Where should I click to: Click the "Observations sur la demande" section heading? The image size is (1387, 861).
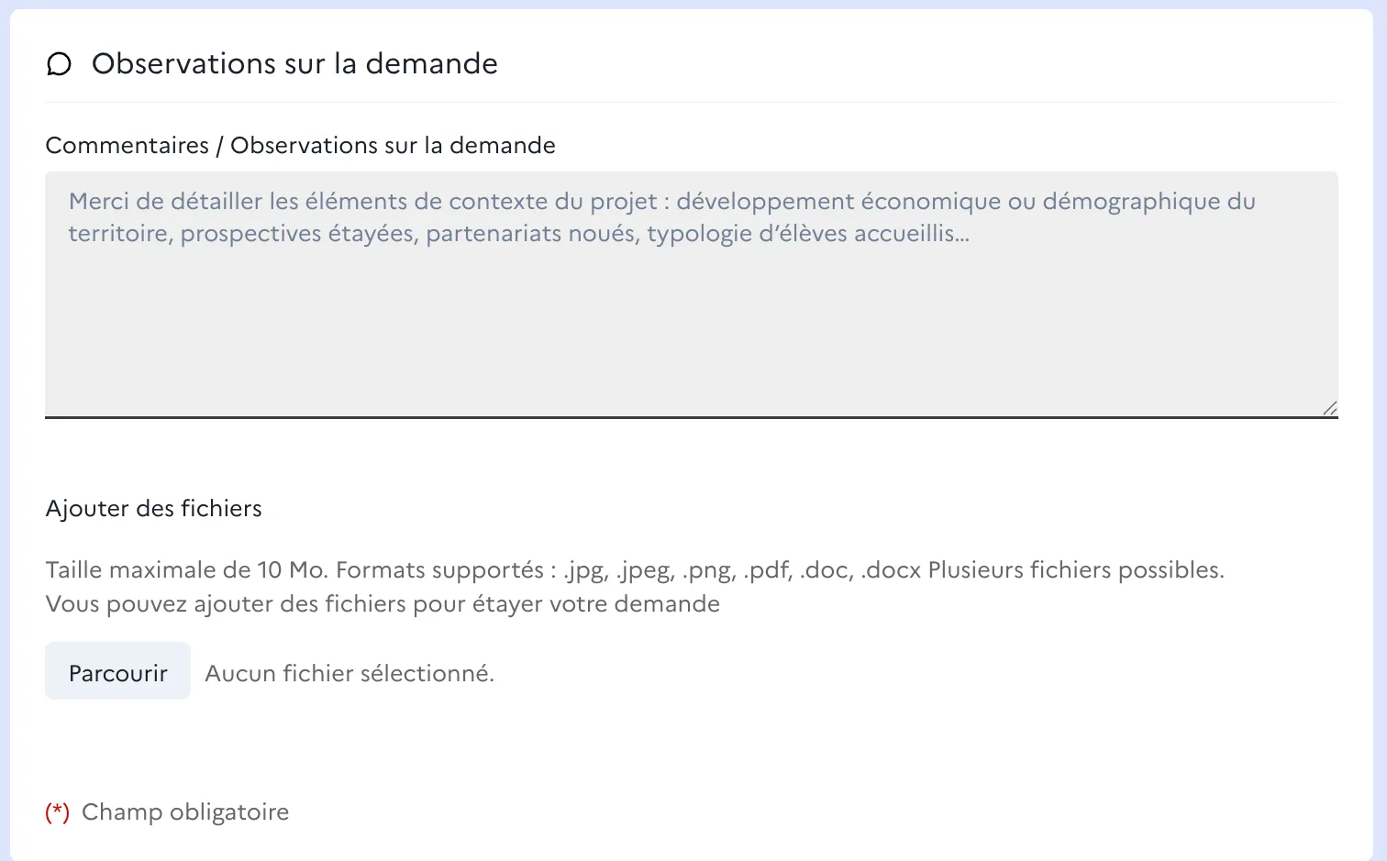tap(294, 63)
